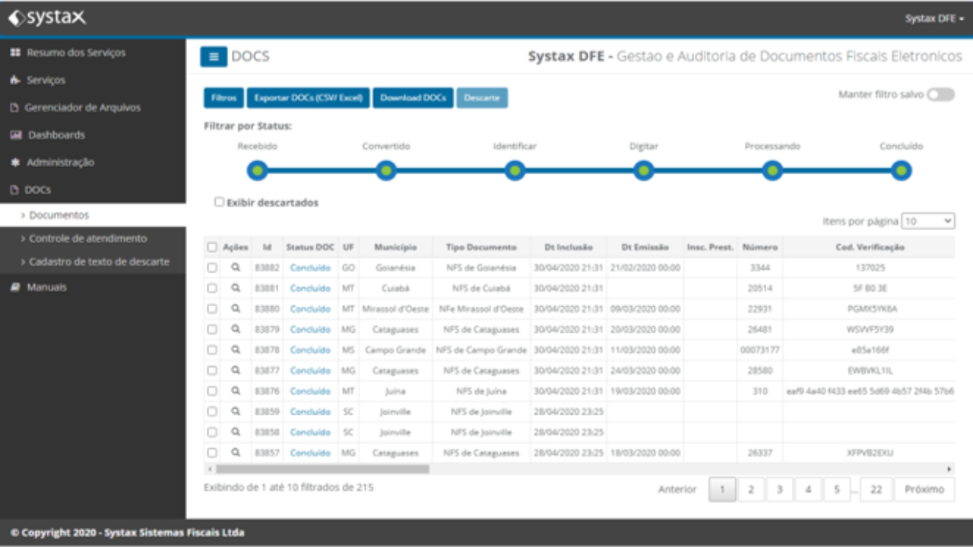Click the Administração gear icon
Screen dimensions: 973x547
tap(14, 162)
